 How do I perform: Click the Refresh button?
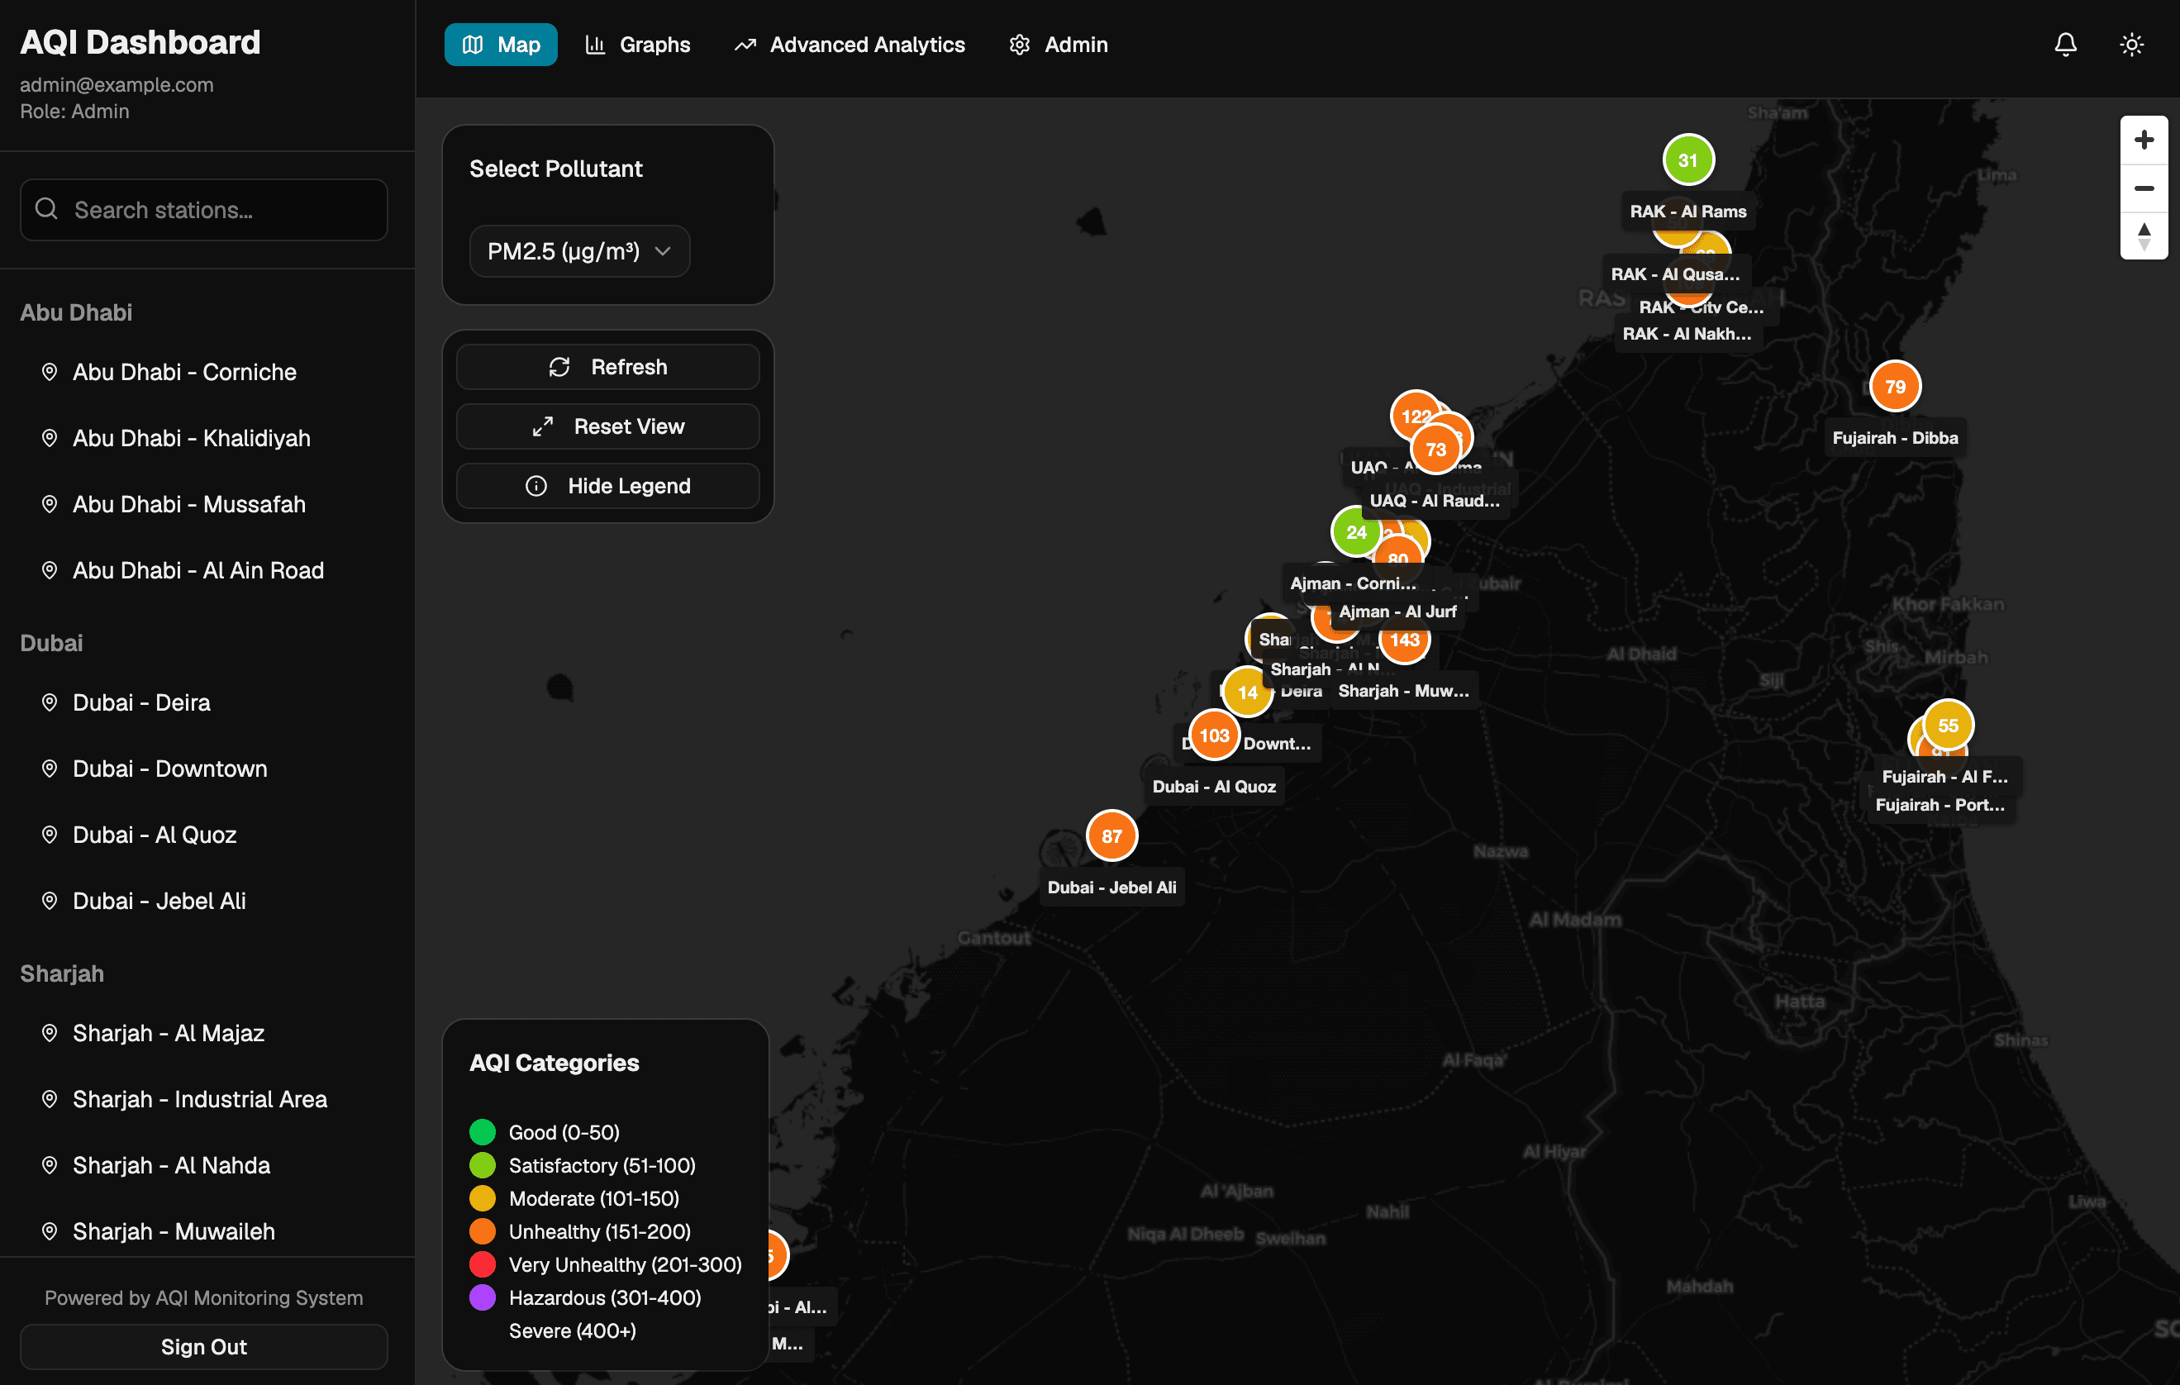point(607,367)
